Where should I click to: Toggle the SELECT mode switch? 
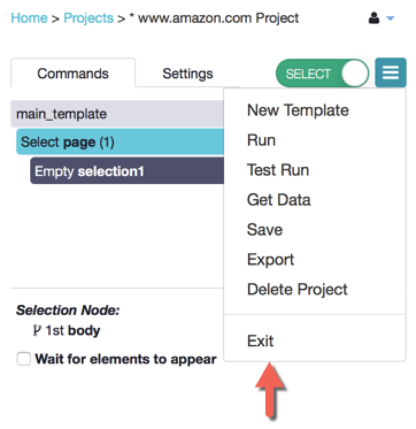pyautogui.click(x=323, y=73)
